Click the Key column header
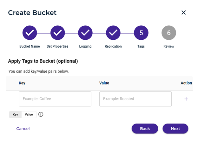This screenshot has width=198, height=141. pyautogui.click(x=22, y=83)
